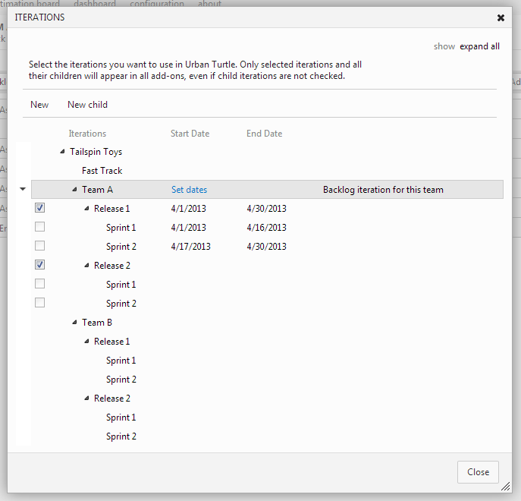Choose New child in the toolbar
Viewport: 521px width, 501px height.
click(87, 105)
